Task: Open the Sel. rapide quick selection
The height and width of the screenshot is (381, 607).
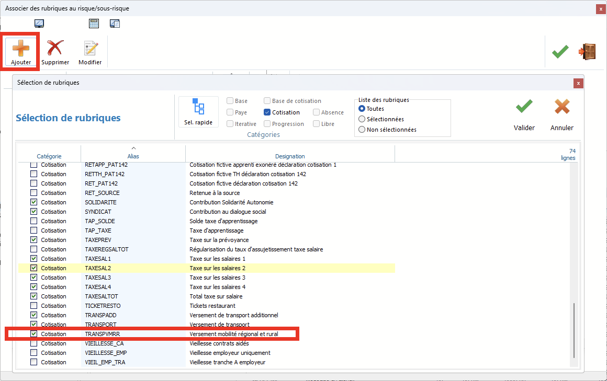Action: [x=198, y=111]
